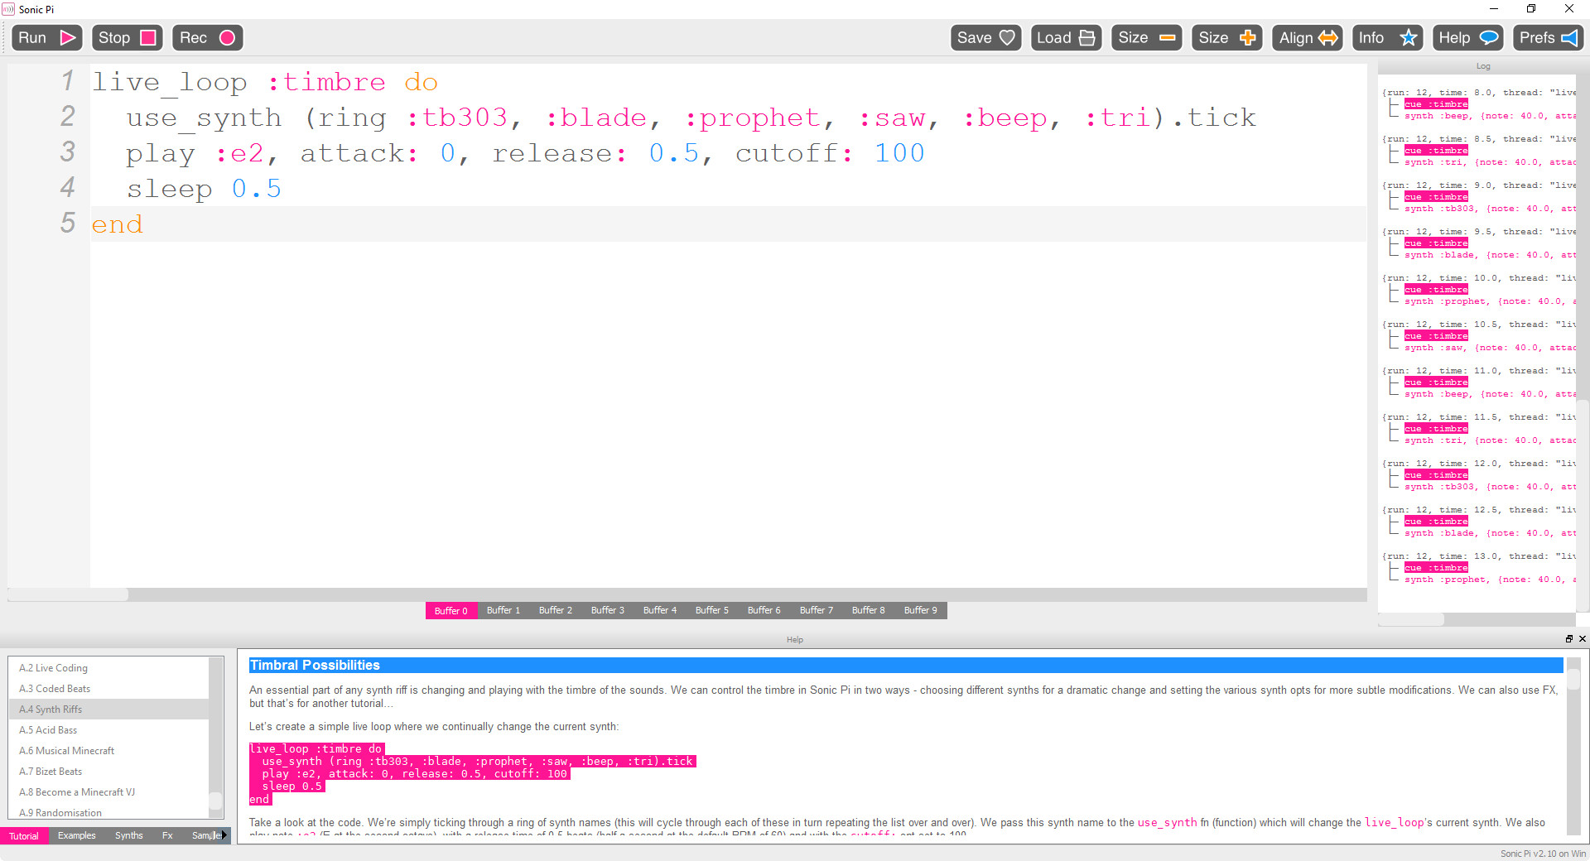
Task: Click the editor's horizontal scrollbar
Action: pyautogui.click(x=66, y=595)
